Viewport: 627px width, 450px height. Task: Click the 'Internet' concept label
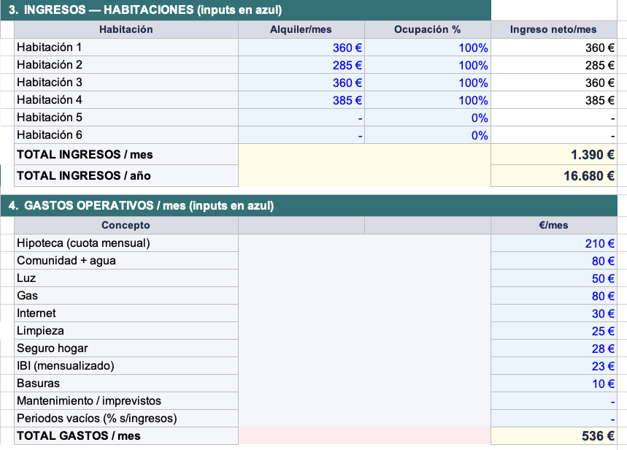(36, 313)
